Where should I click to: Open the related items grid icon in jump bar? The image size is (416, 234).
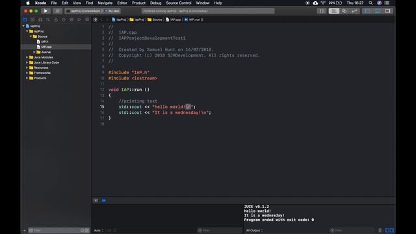[x=96, y=19]
